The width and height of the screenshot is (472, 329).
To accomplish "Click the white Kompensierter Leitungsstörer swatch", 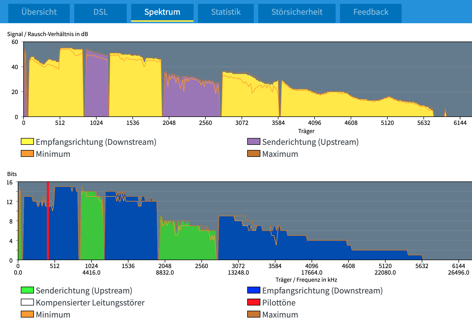I will [27, 302].
